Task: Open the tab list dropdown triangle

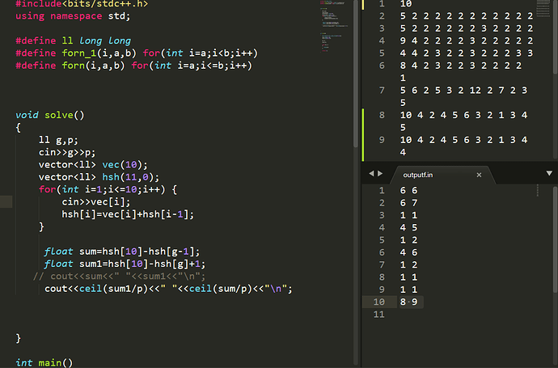Action: (x=549, y=173)
